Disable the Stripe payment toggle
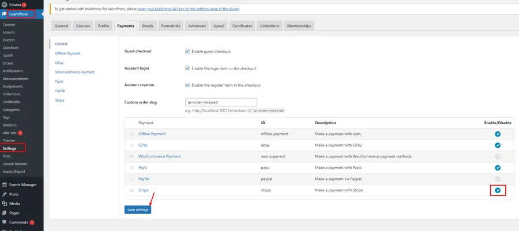 (x=497, y=190)
